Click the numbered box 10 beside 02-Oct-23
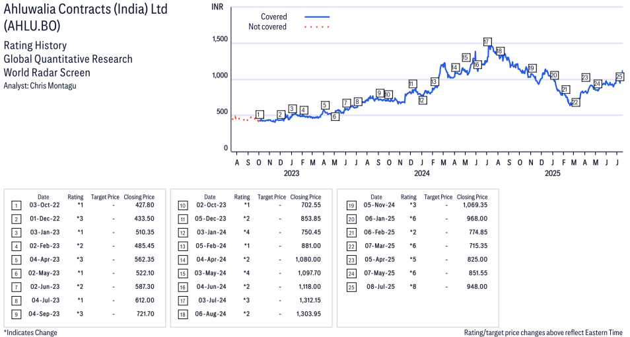 (x=183, y=206)
